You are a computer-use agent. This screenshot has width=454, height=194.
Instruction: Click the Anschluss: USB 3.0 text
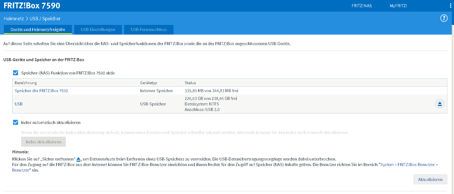[202, 110]
